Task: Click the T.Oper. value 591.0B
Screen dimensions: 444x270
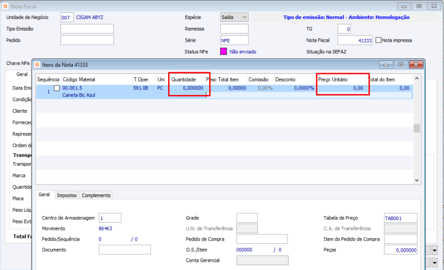Action: [x=140, y=88]
